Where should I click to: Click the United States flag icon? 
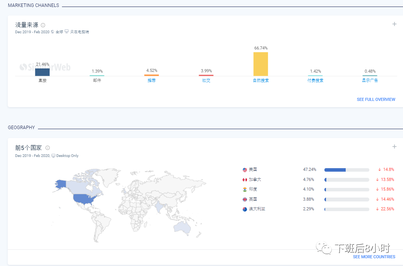(245, 170)
